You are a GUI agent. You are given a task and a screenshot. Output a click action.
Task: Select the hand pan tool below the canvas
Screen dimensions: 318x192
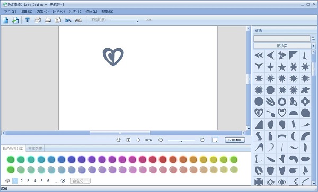(x=118, y=140)
